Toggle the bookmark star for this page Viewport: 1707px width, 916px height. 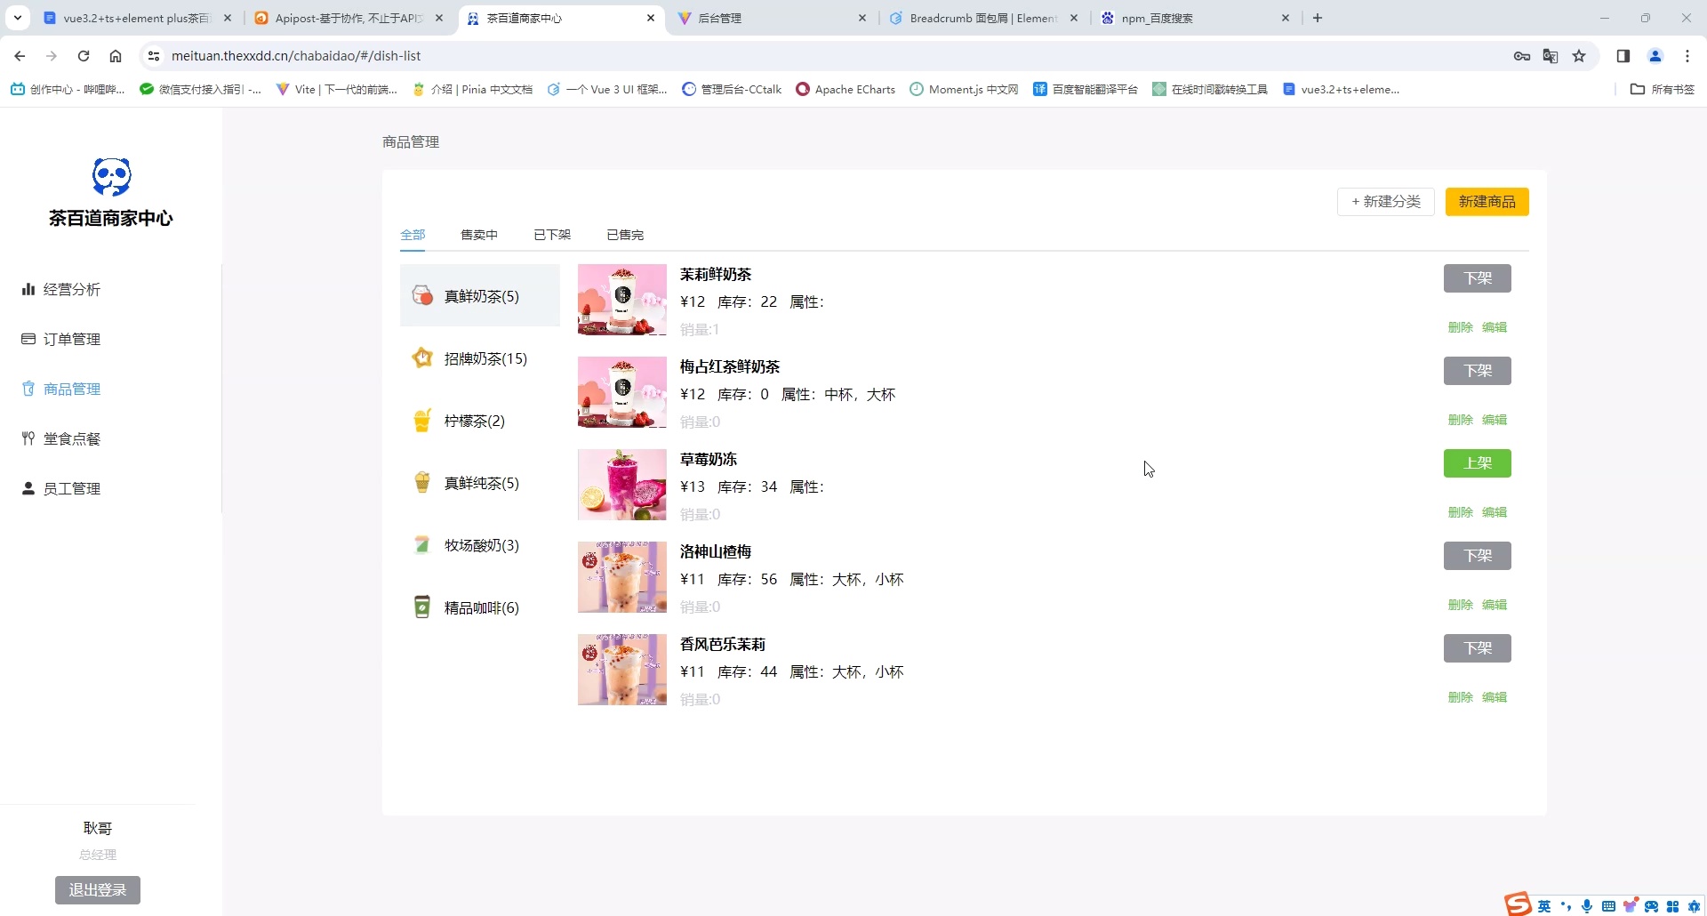(x=1580, y=55)
